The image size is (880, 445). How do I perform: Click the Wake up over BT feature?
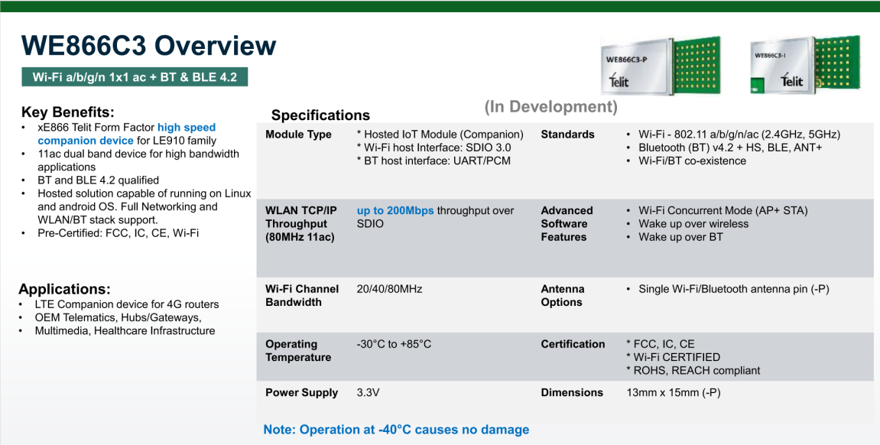click(680, 237)
